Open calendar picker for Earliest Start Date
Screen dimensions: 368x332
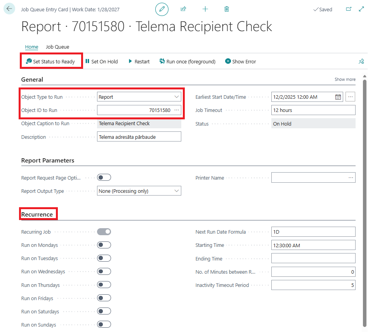tap(338, 97)
